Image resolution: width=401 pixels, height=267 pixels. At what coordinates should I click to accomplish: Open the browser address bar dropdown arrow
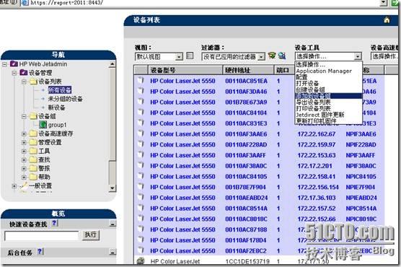[383, 3]
